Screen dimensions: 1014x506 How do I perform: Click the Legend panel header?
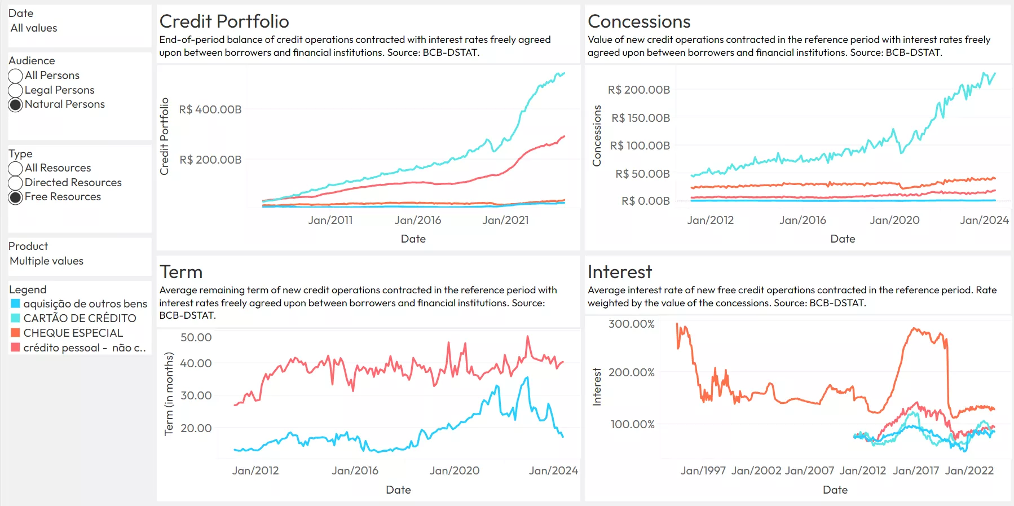[x=27, y=289]
